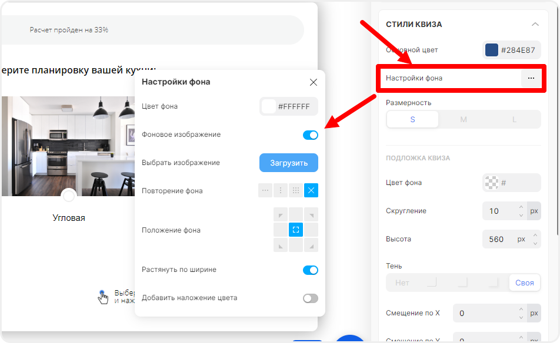560x343 pixels.
Task: Enable Добавить наложение цвета
Action: click(x=310, y=298)
